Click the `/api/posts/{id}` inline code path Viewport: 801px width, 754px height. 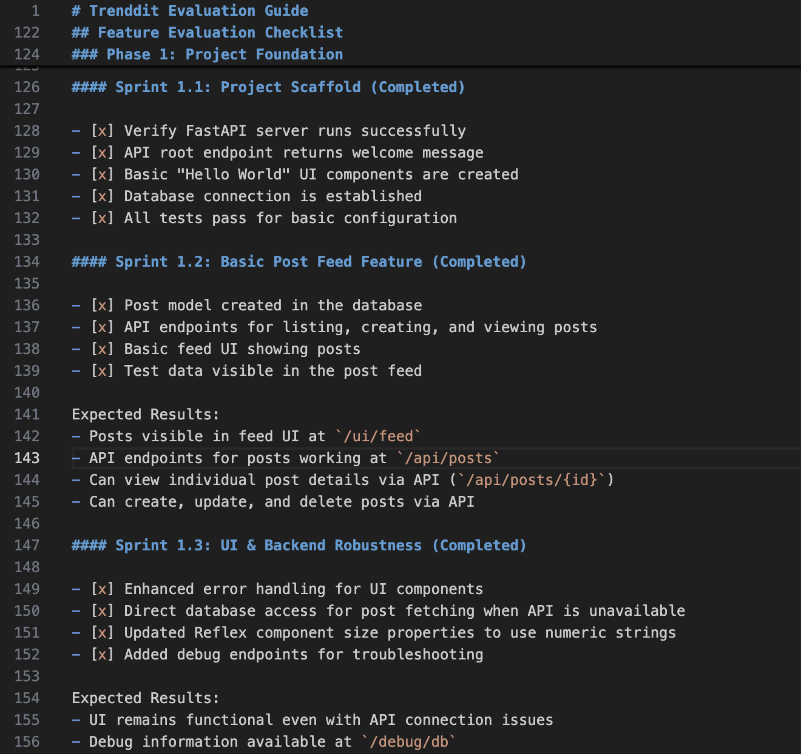point(532,480)
